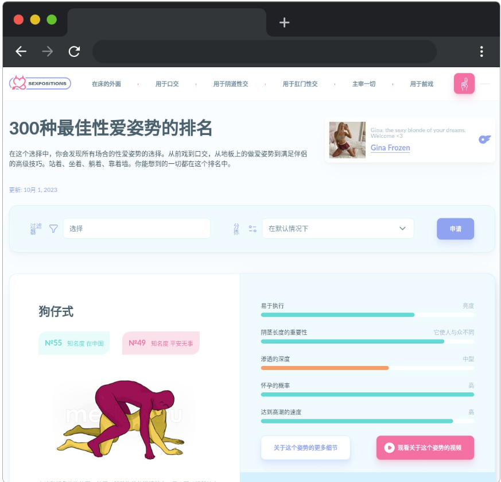Go to the 用于前戏 menu section
The image size is (501, 482).
pyautogui.click(x=421, y=84)
